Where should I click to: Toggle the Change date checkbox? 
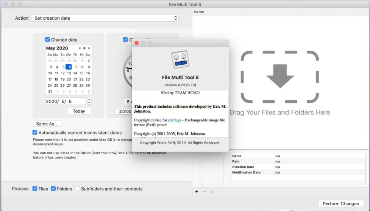pos(47,40)
